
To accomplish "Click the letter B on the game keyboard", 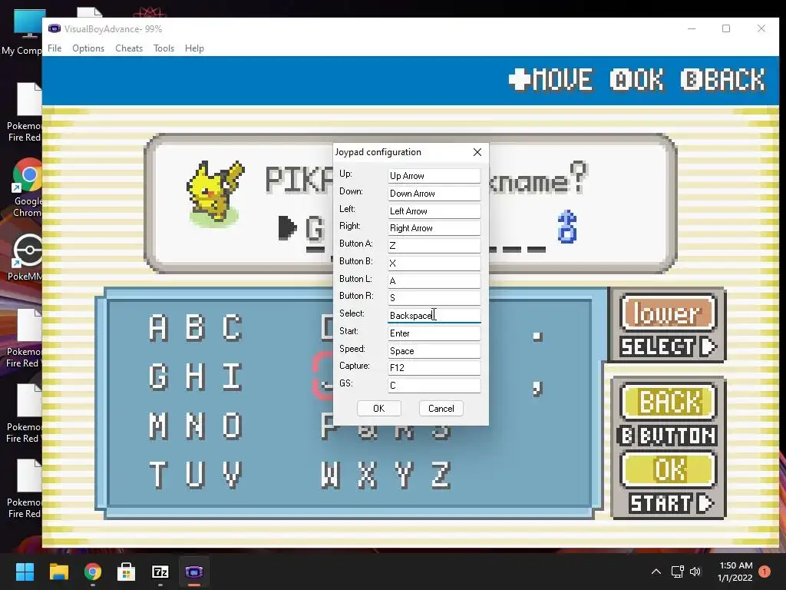I will point(195,327).
